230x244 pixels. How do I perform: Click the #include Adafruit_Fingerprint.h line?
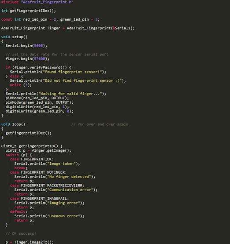(37, 2)
